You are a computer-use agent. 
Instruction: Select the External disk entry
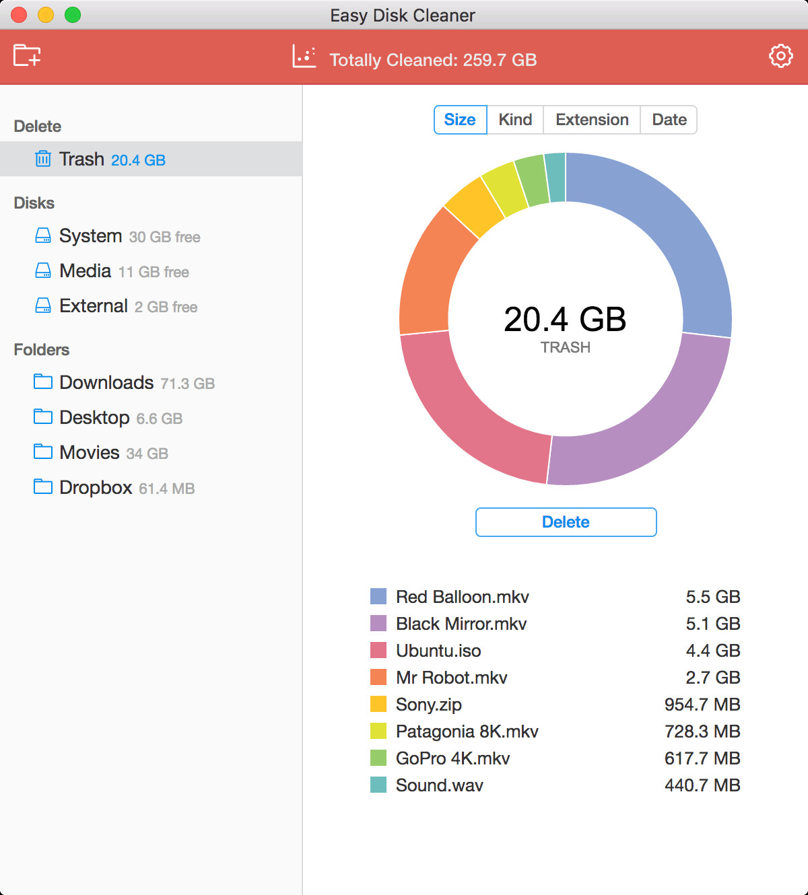151,306
